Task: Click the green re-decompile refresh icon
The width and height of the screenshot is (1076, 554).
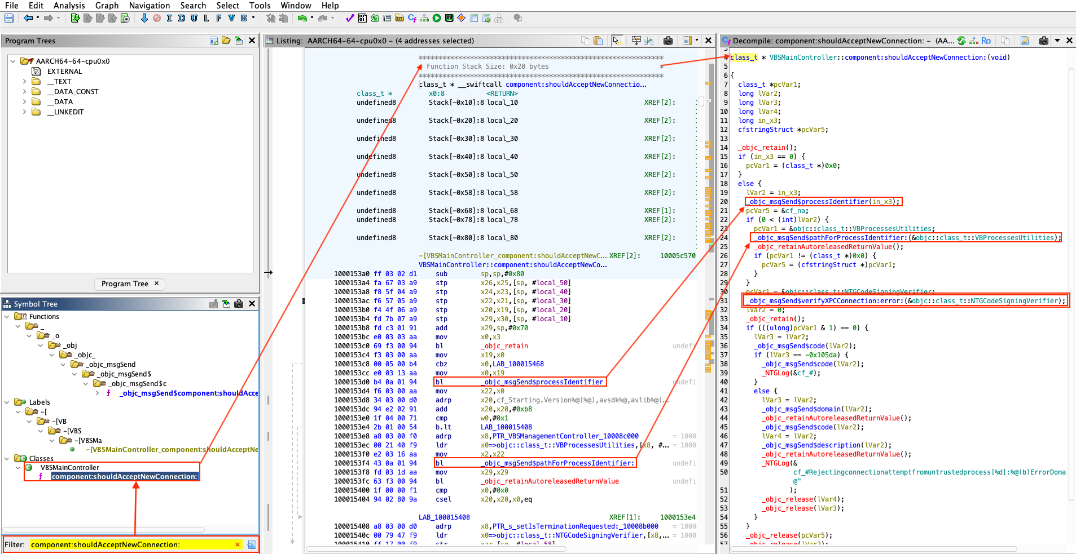Action: 961,41
